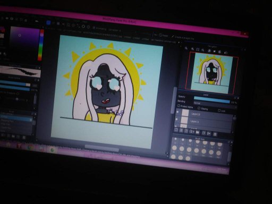Select Layer11 in the layer list

[x=203, y=121]
